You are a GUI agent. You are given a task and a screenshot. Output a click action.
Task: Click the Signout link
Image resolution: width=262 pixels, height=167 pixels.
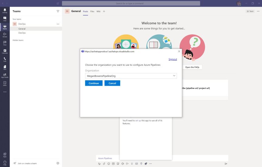[172, 59]
